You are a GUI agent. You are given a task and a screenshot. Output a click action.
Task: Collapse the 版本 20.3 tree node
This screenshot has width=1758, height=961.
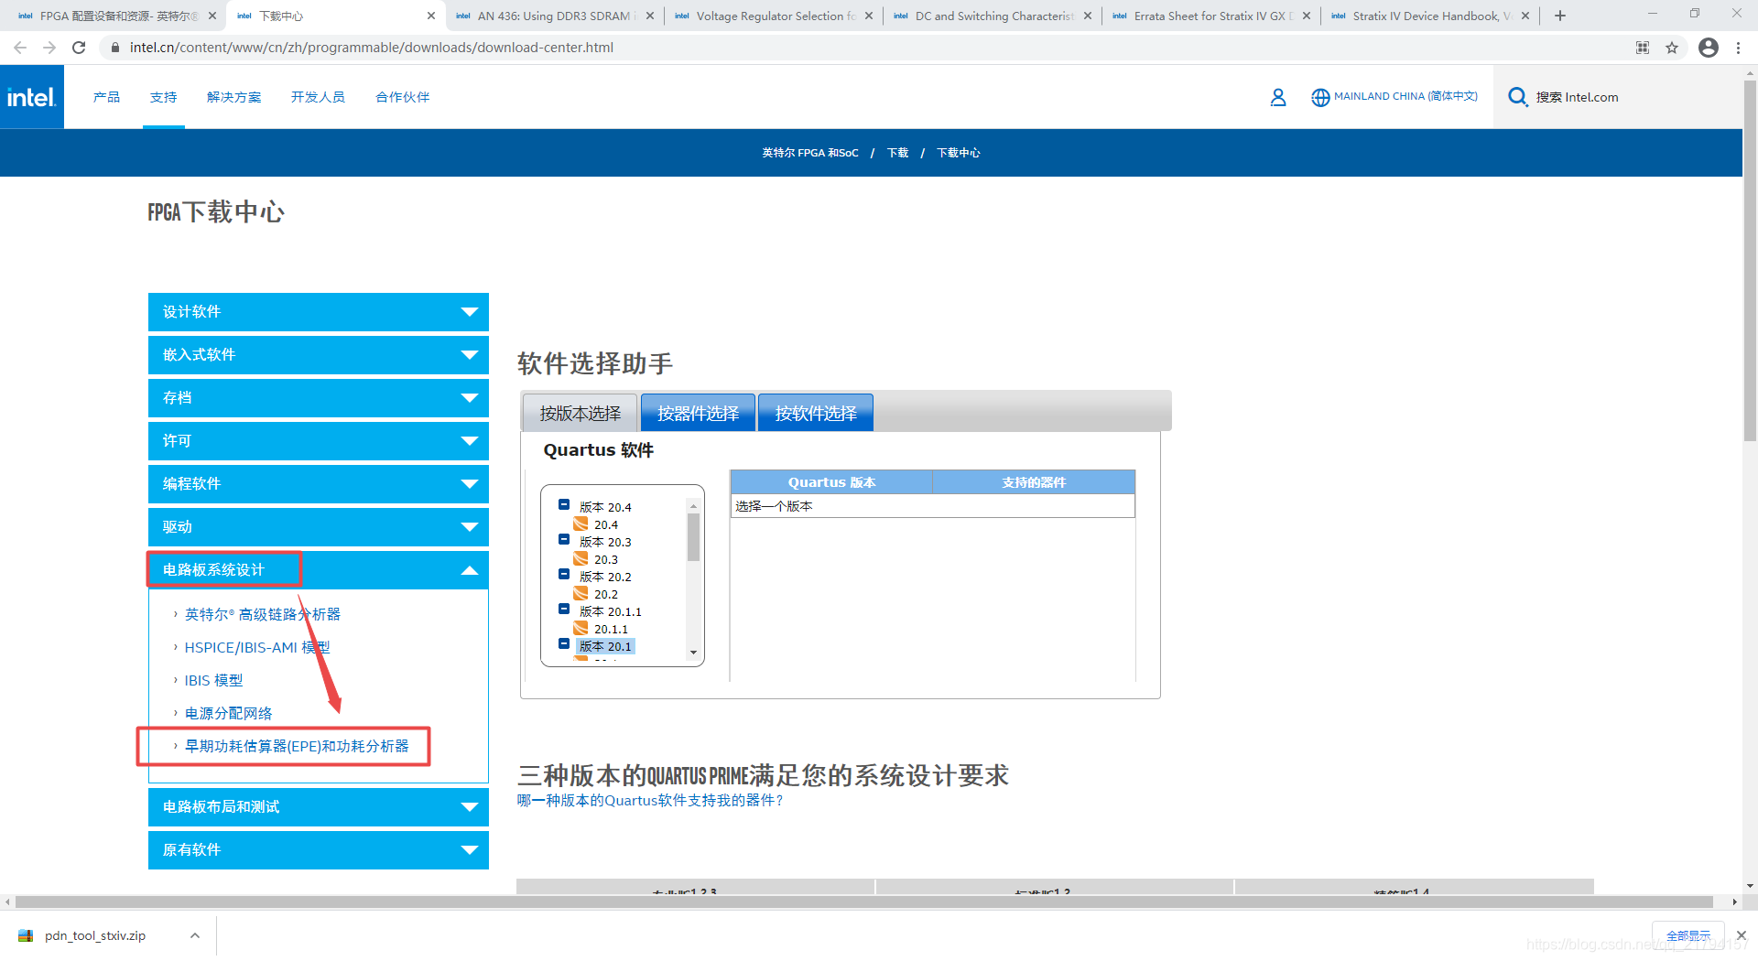(564, 540)
